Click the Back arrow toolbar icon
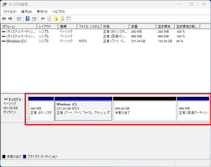Screen dimensions: 211x167 coord(4,19)
